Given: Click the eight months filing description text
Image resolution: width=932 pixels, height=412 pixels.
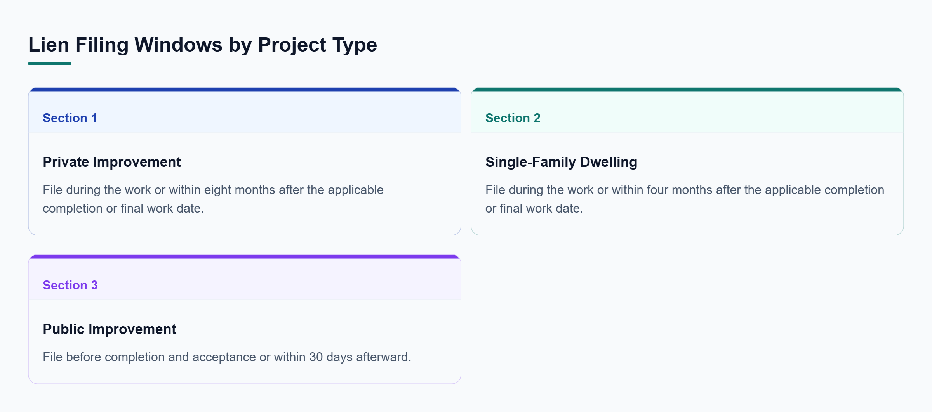Looking at the screenshot, I should (213, 199).
